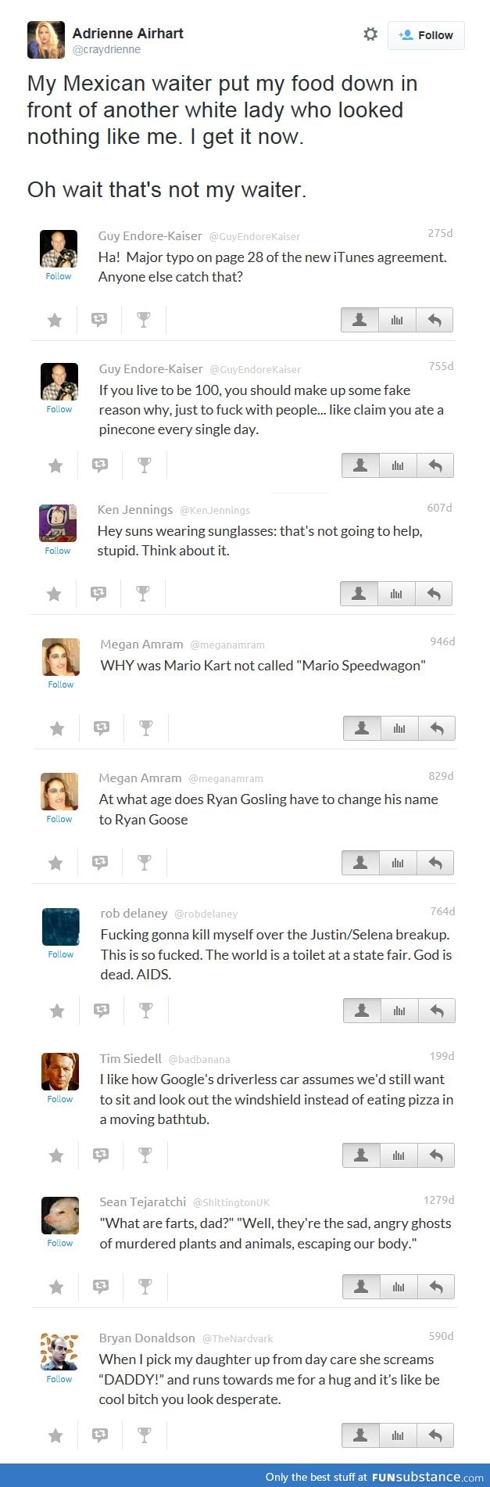Click the rob delaney username
Viewport: 490px width, 1487px height.
point(134,913)
